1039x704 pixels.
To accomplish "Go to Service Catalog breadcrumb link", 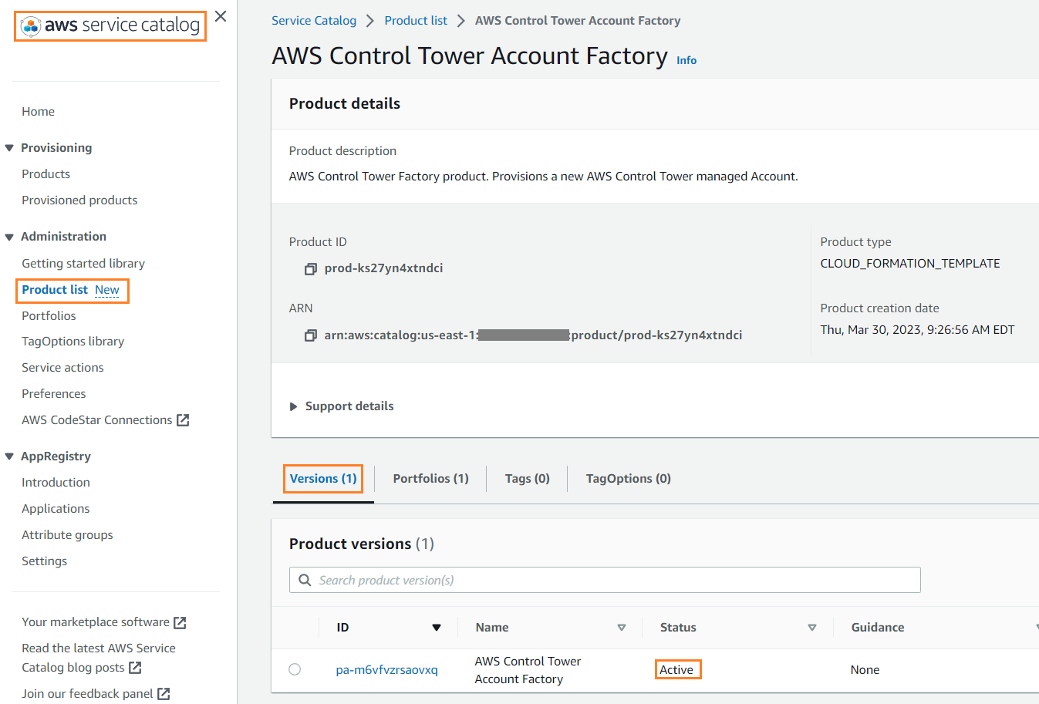I will coord(314,21).
